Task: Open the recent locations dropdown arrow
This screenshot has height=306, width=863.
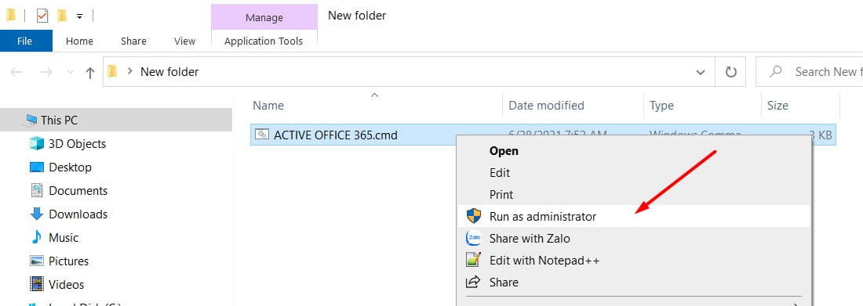Action: coord(70,72)
